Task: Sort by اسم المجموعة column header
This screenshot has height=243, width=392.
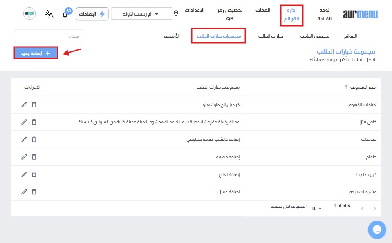Action: pyautogui.click(x=360, y=87)
